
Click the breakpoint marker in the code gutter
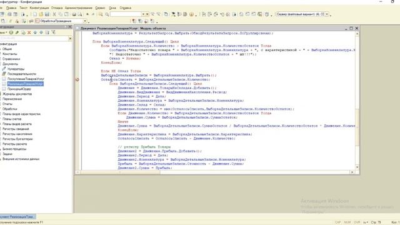pyautogui.click(x=77, y=79)
